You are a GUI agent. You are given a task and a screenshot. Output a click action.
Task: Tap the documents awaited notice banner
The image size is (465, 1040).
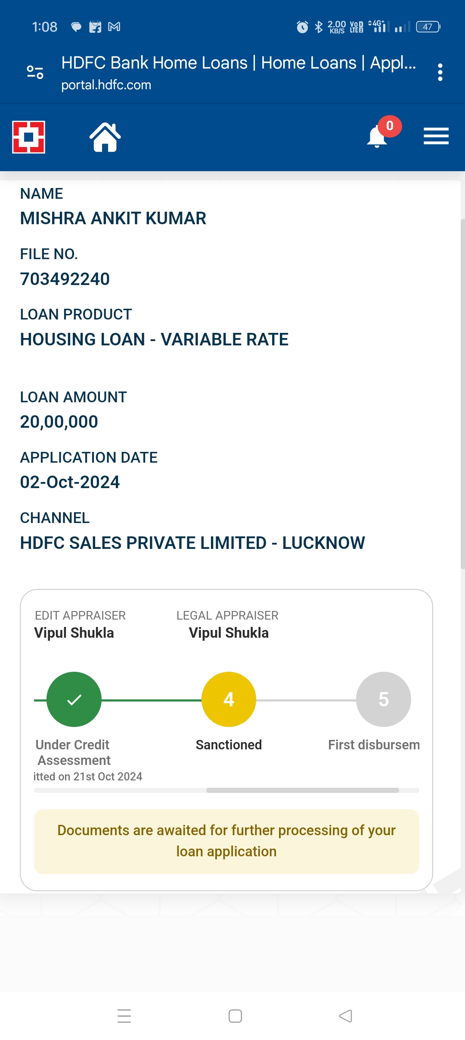pyautogui.click(x=226, y=841)
